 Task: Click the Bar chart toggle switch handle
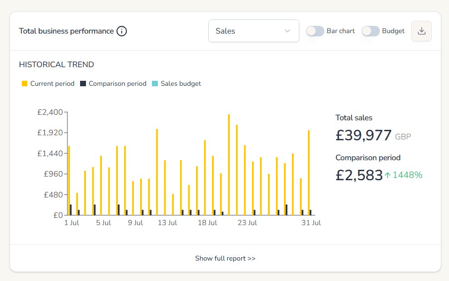point(310,31)
